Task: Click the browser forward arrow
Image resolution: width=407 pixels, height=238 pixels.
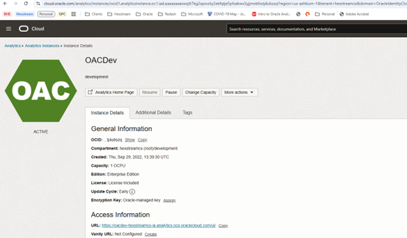Action: pyautogui.click(x=15, y=4)
